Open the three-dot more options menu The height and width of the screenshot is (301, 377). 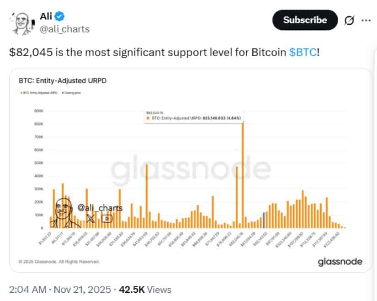[x=366, y=20]
